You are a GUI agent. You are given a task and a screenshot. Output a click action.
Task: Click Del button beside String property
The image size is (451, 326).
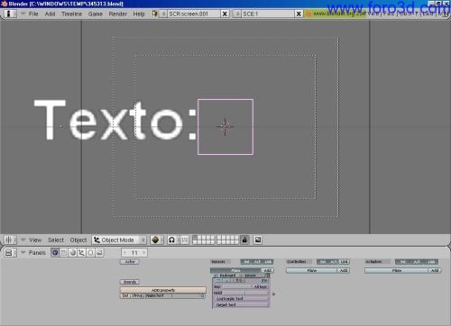coord(125,296)
